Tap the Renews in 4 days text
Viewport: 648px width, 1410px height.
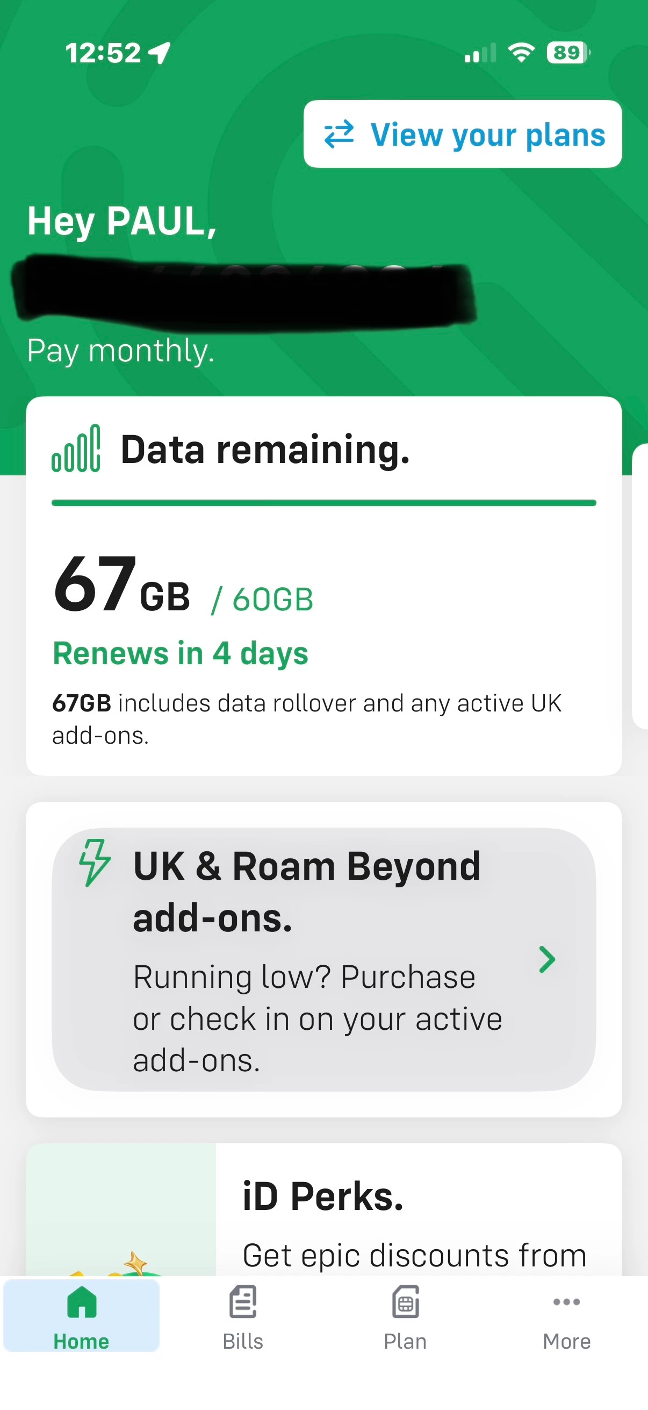point(181,653)
